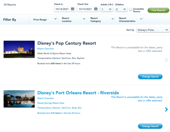The height and width of the screenshot is (132, 170).
Task: Click the Wide World of Sports Resort Area text
Action: pyautogui.click(x=54, y=54)
